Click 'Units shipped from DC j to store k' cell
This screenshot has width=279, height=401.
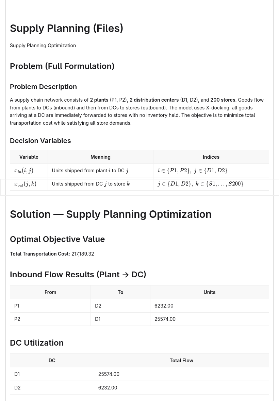tap(101, 184)
